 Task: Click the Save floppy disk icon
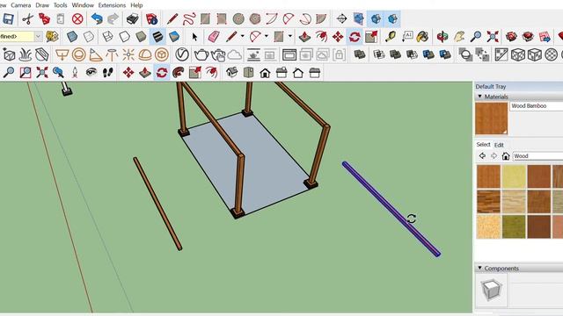[8, 18]
